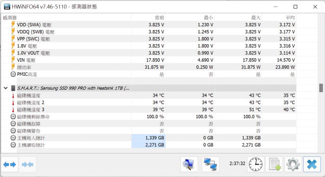Viewport: 325px width, 177px height.
Task: Click the VIN voltage lightning icon
Action: point(13,60)
